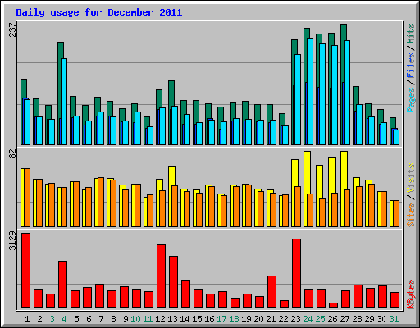The height and width of the screenshot is (328, 420).
Task: Click day 3 on the x-axis
Action: (52, 319)
